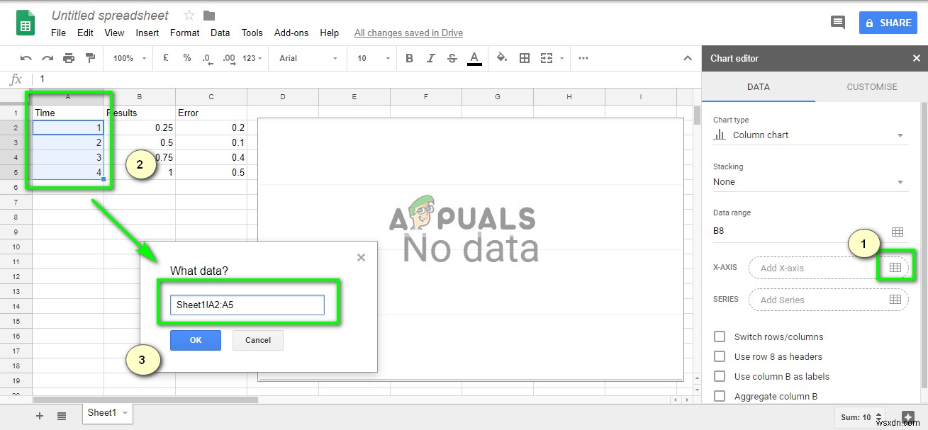928x430 pixels.
Task: Open the Explore icon at bottom right
Action: [908, 417]
